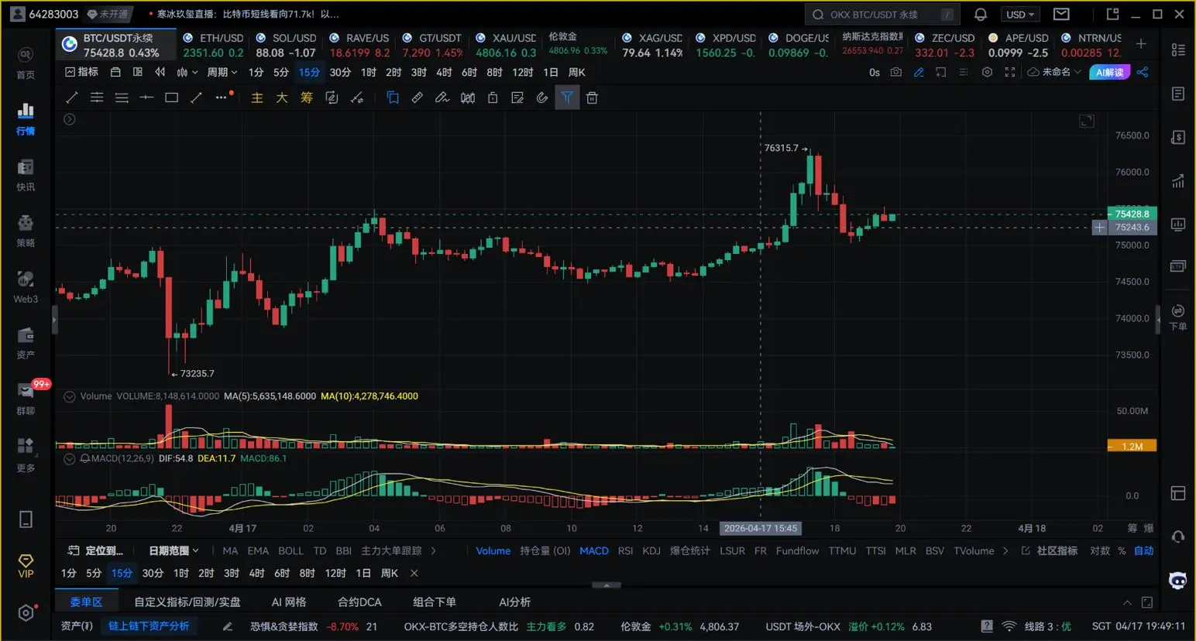
Task: Click the replay rewind icon in chart toolbar
Action: (160, 72)
